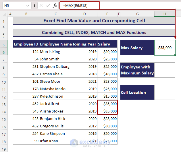Click the Select All corner triangle
Screen dimensions: 181x152
point(4,14)
